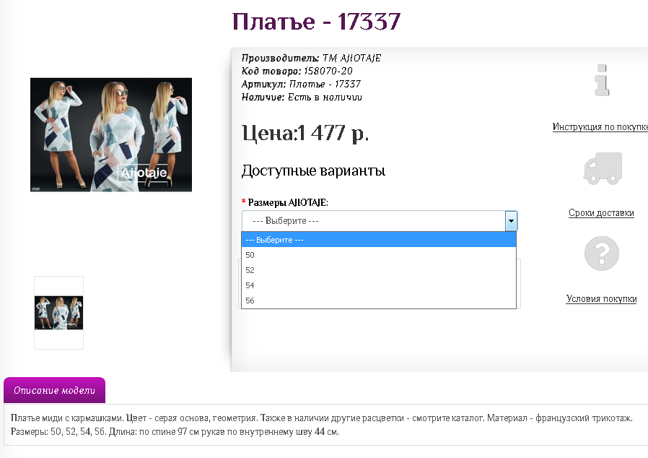Click the info icon above purchase instructions
Image resolution: width=648 pixels, height=458 pixels.
point(601,80)
